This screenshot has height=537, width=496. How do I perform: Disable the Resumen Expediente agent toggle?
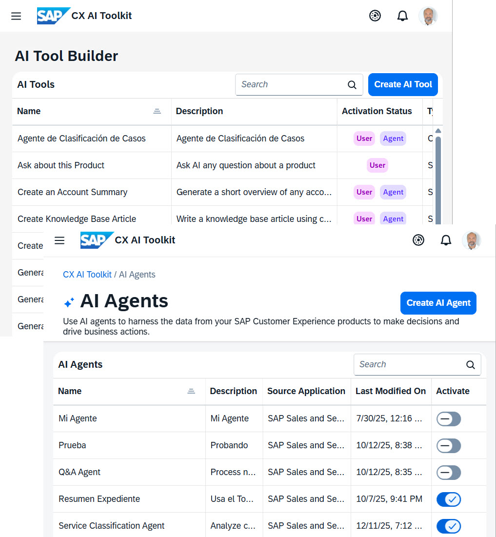[x=448, y=499]
